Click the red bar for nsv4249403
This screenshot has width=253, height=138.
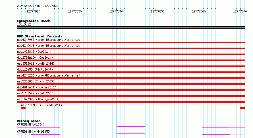point(131,48)
